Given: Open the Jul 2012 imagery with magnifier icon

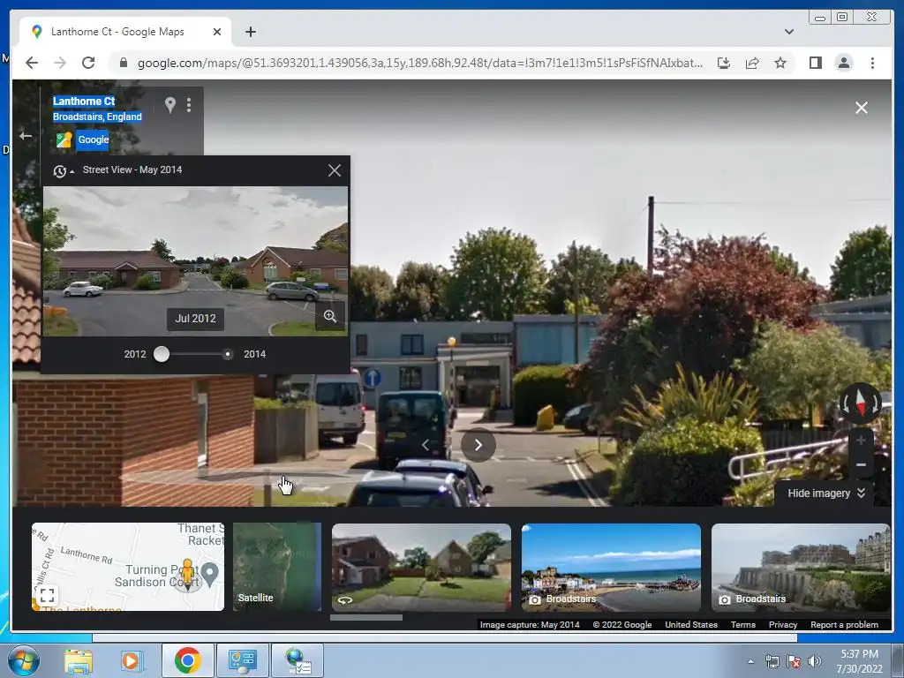Looking at the screenshot, I should (330, 316).
